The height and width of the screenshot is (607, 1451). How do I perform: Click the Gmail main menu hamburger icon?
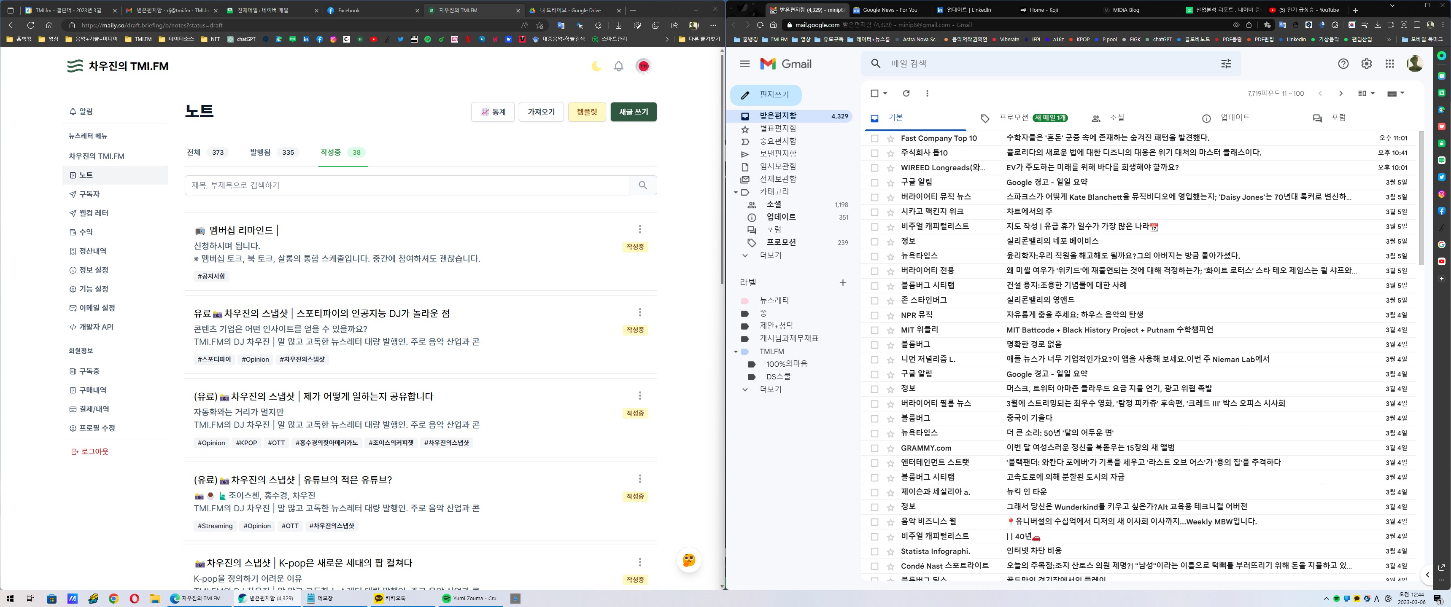(x=744, y=64)
